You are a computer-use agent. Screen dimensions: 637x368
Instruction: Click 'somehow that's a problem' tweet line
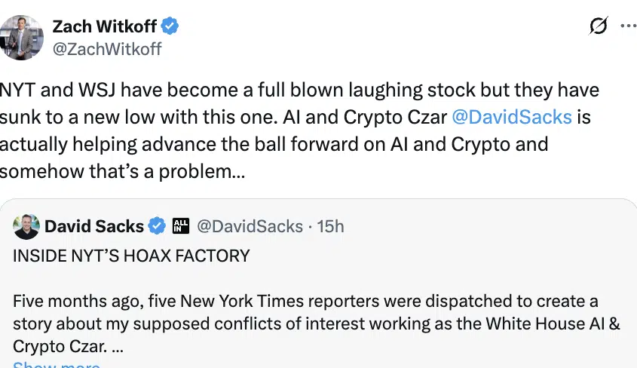121,170
